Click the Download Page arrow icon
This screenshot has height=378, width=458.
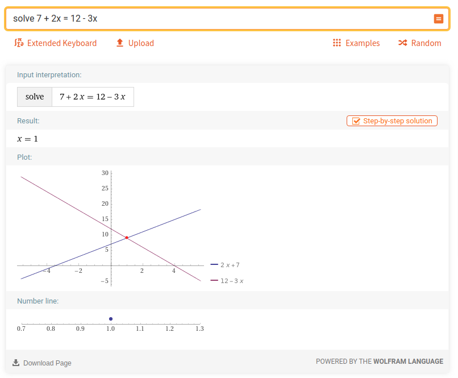(x=16, y=363)
